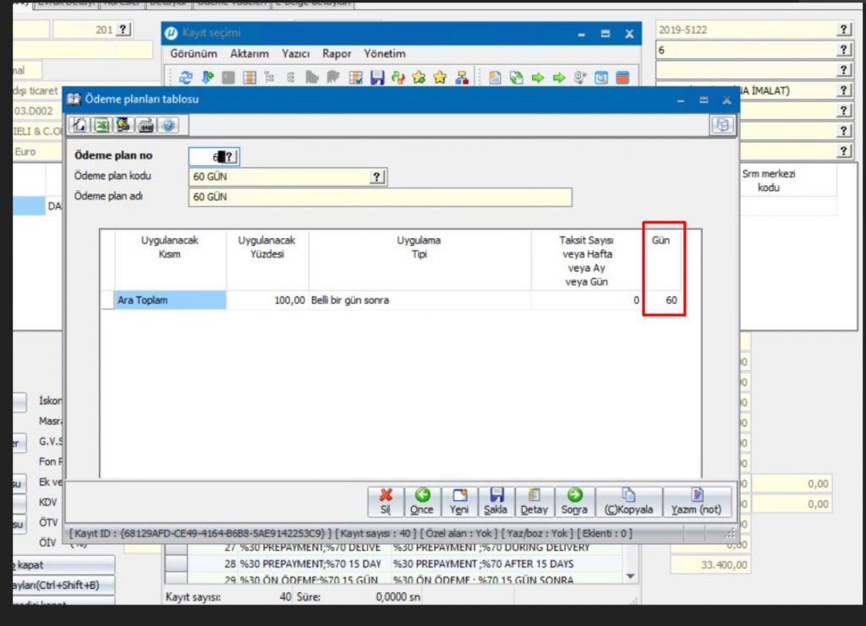866x626 pixels.
Task: Click the Ödeme plan adı text field
Action: [380, 197]
